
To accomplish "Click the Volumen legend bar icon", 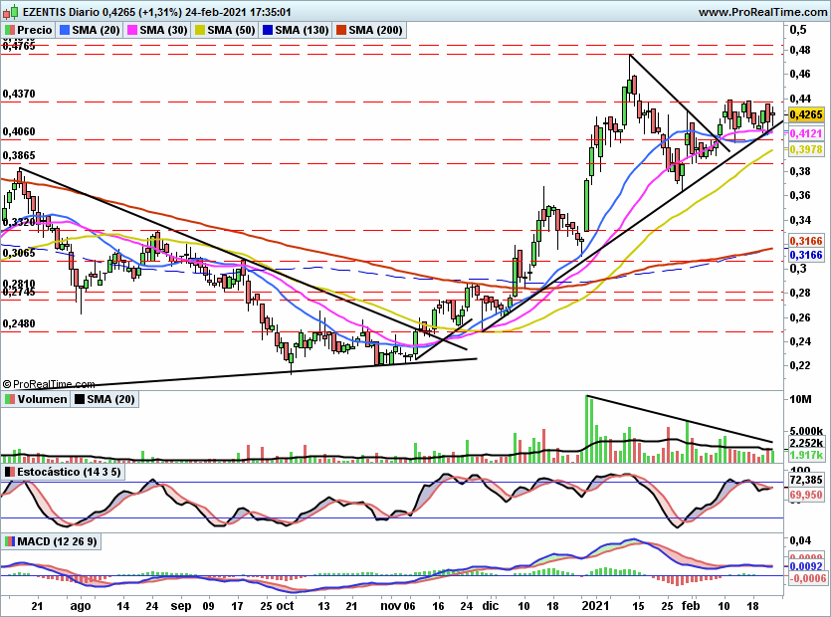I will coord(10,399).
